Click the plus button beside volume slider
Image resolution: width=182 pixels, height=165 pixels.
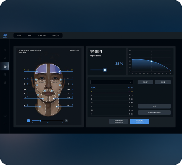66,121
